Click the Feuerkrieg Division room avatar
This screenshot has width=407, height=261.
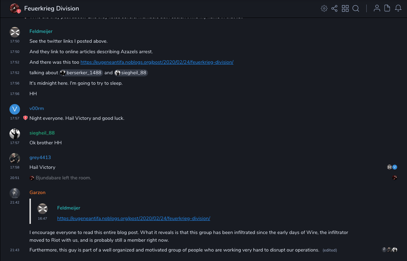15,8
